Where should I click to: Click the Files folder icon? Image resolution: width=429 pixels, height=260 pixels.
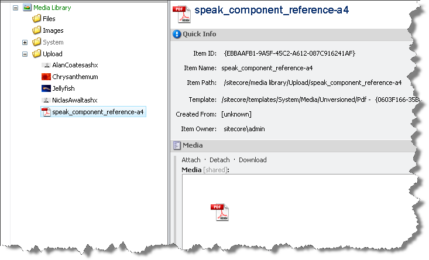coord(36,19)
